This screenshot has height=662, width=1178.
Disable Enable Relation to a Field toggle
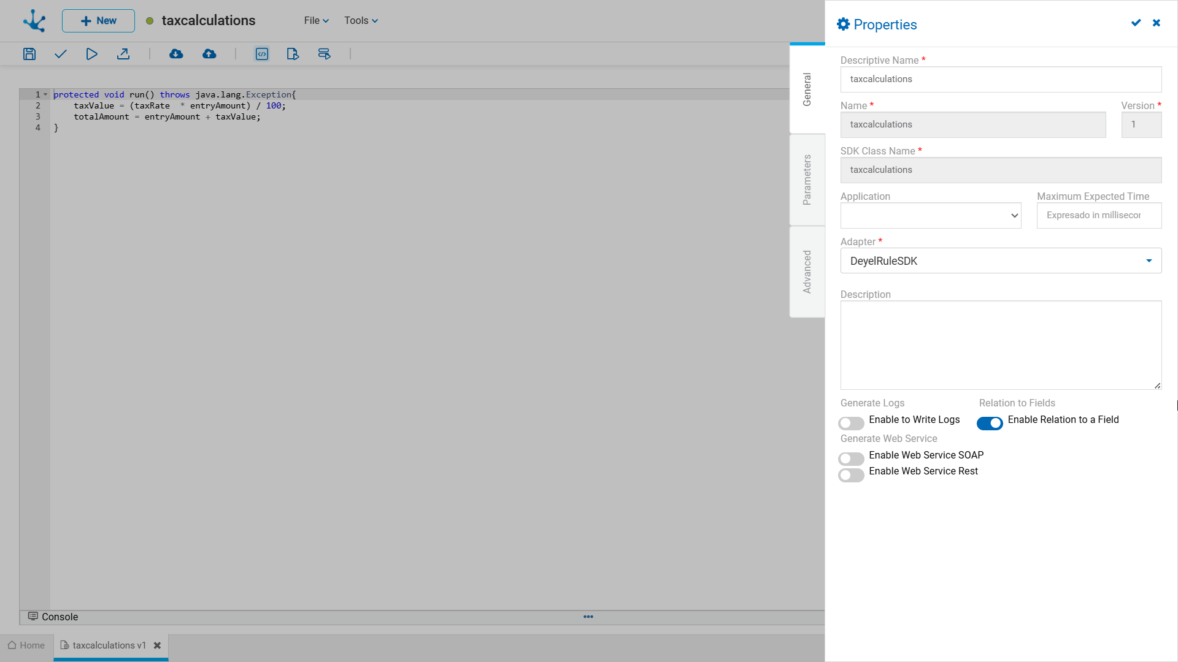(x=990, y=423)
